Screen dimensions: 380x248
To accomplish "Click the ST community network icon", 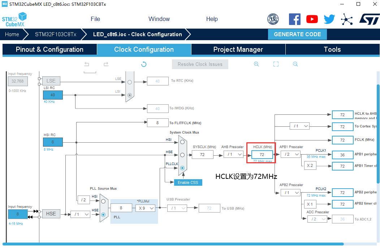I will coord(347,19).
